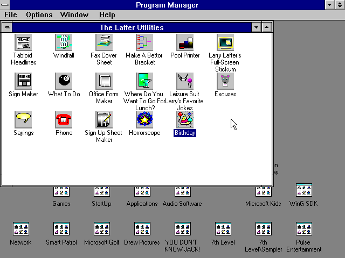Select the Pulse Entertainment group icon

tap(304, 228)
